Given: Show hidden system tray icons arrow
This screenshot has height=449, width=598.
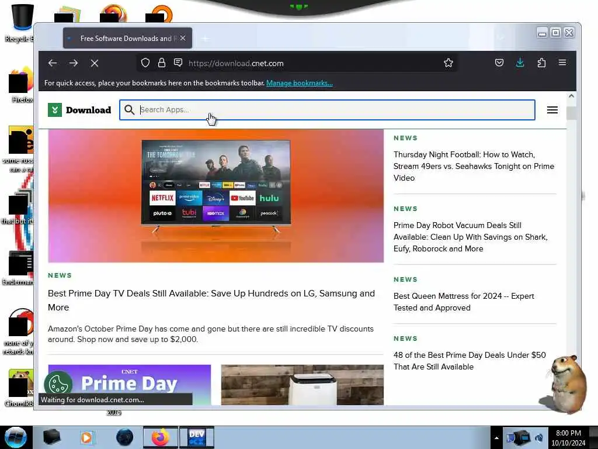Looking at the screenshot, I should click(496, 438).
